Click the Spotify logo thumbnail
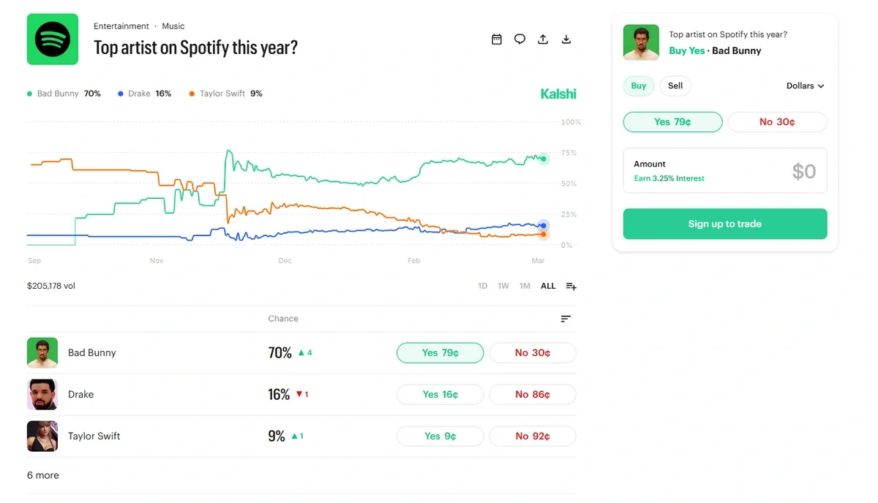Image resolution: width=878 pixels, height=503 pixels. point(52,39)
